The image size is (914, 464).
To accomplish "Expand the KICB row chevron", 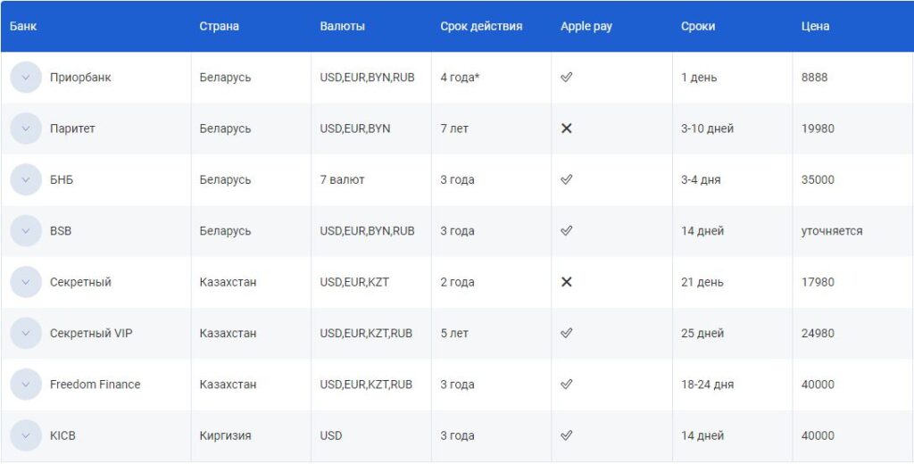I will pos(26,435).
